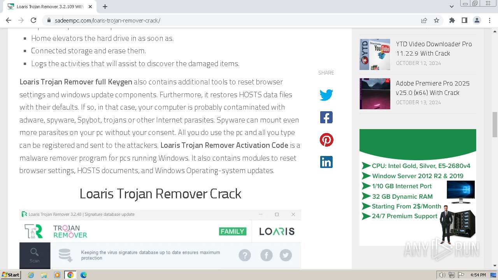Click the Scan button in the screenshot

click(35, 255)
